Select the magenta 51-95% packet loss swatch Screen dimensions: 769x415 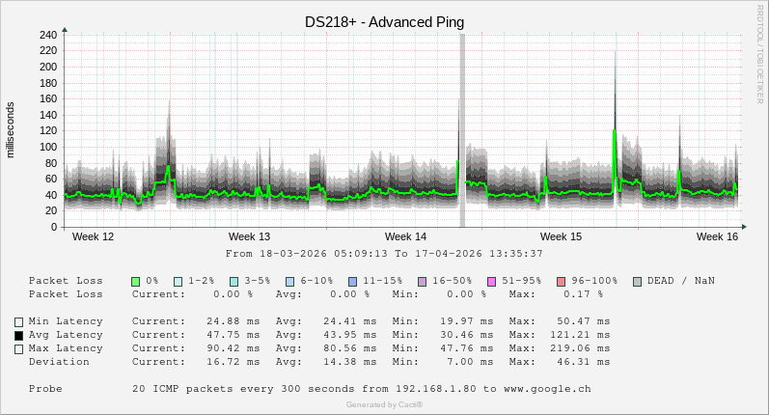(x=491, y=281)
